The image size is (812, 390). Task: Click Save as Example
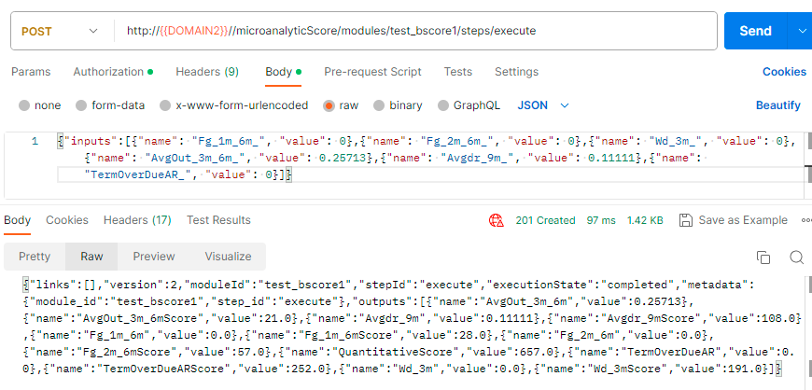743,220
